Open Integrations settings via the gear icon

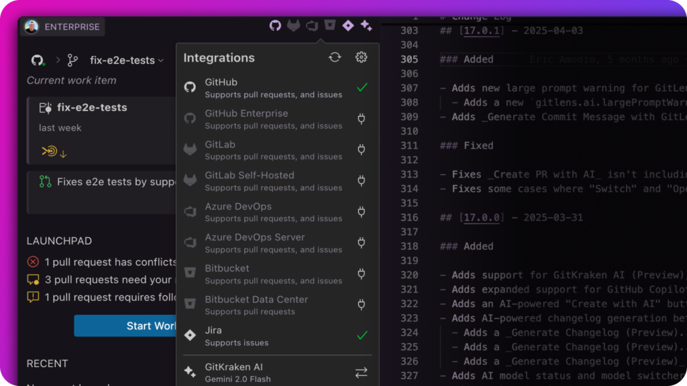361,58
